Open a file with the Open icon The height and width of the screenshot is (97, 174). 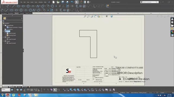tap(58, 2)
